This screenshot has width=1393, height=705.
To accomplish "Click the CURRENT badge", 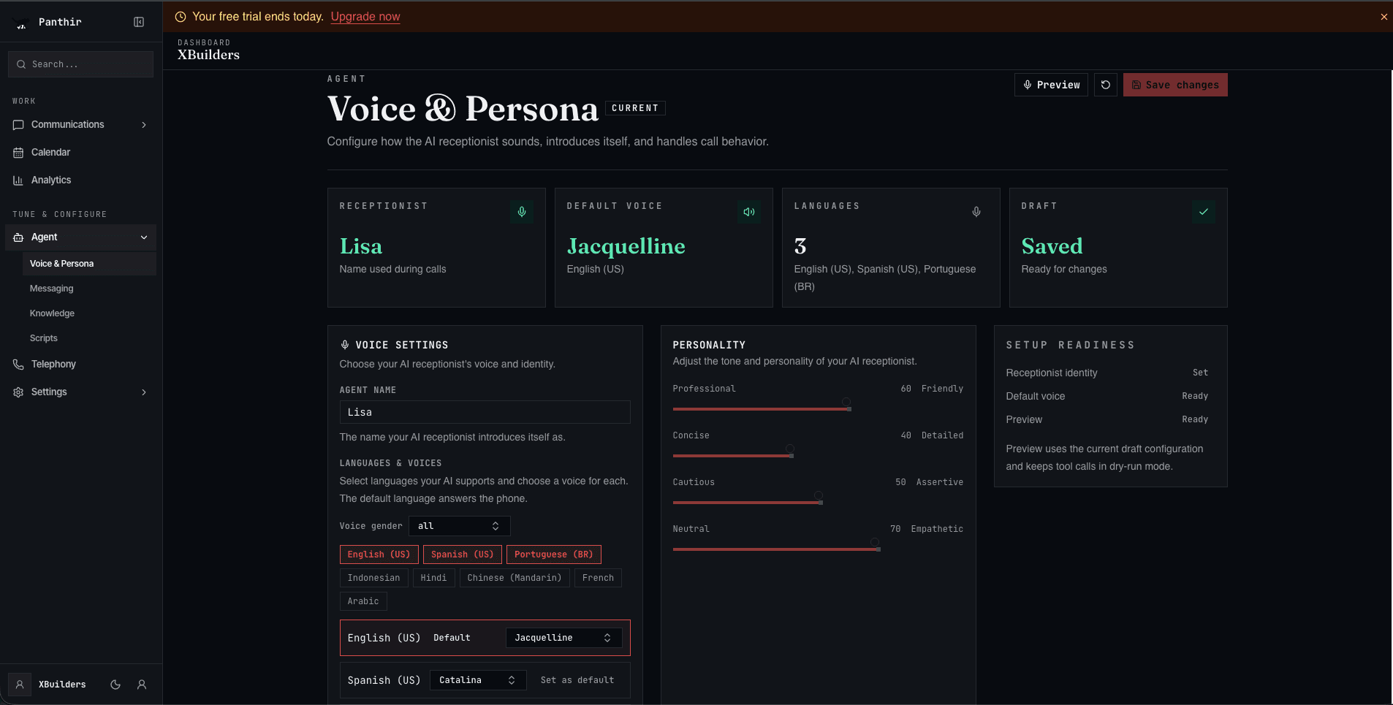I will point(635,108).
